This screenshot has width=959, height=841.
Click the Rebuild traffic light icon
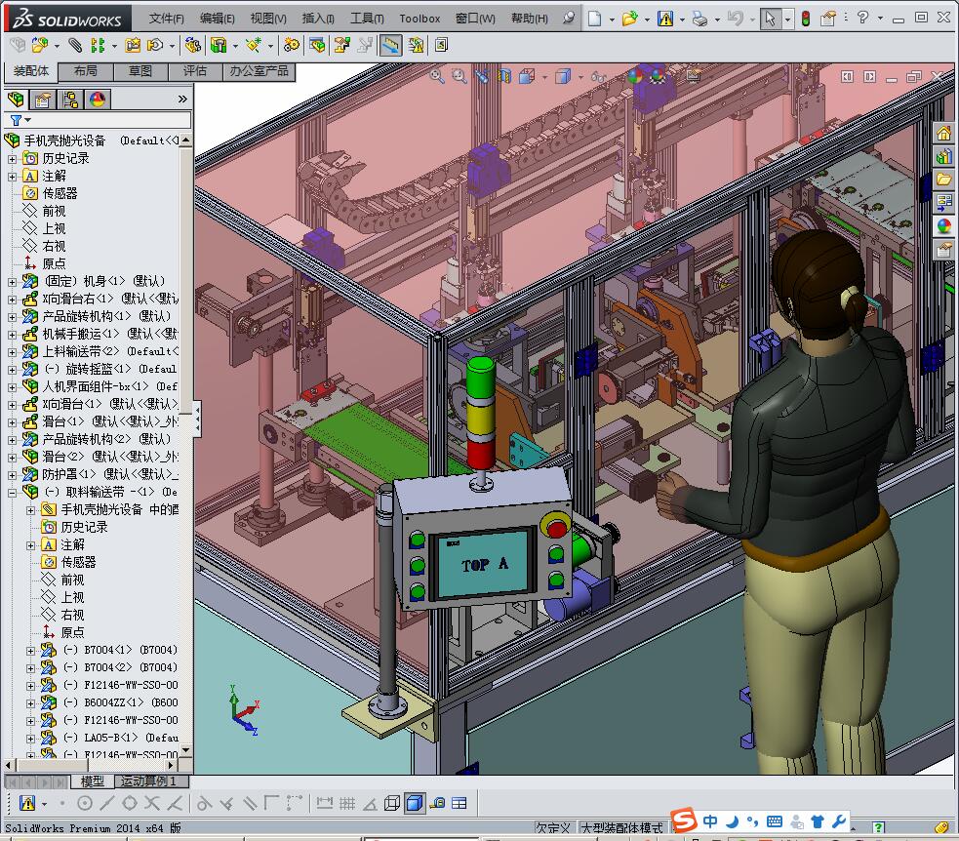[806, 19]
